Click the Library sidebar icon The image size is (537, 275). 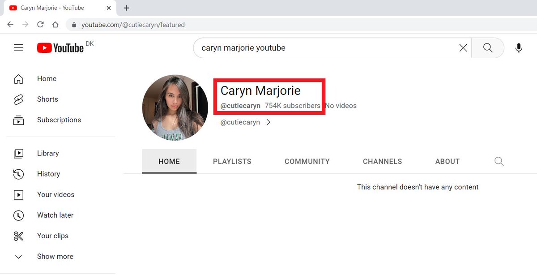18,153
